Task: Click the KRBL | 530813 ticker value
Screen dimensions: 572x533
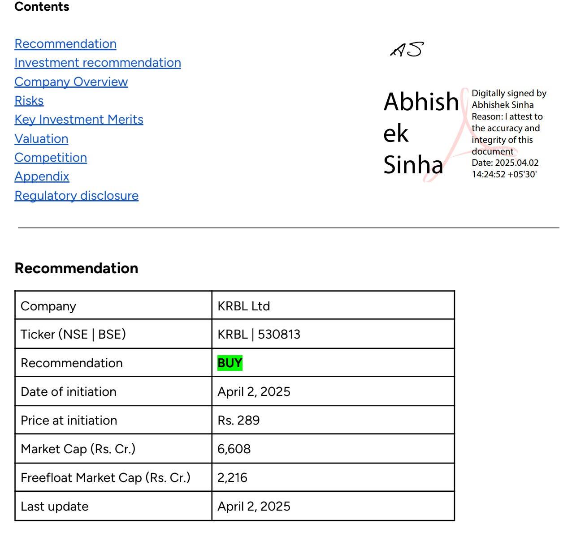Action: coord(259,334)
